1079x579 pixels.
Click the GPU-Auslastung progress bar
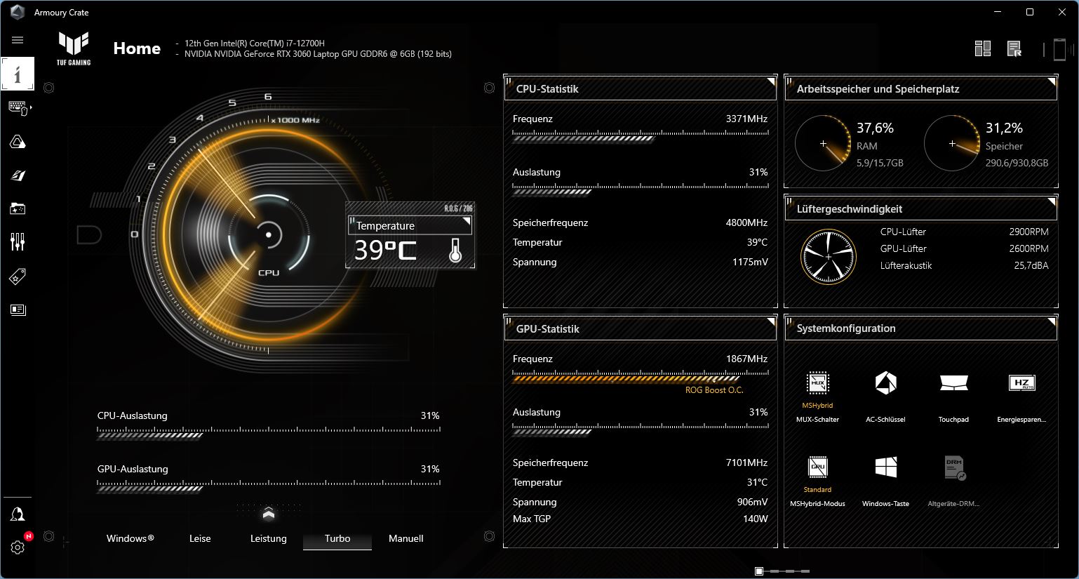(x=268, y=488)
